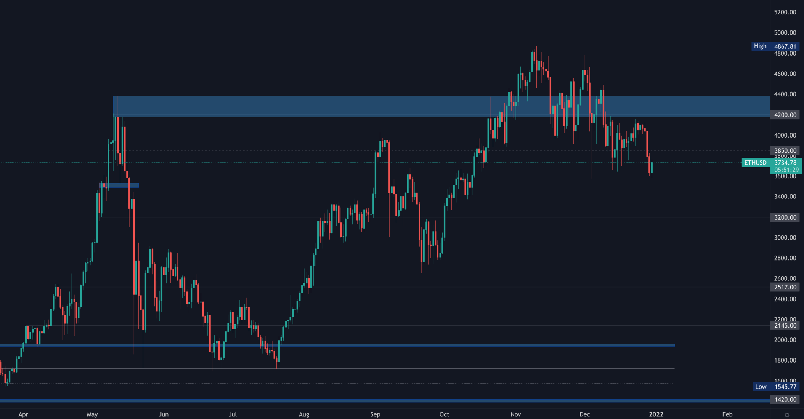The width and height of the screenshot is (804, 419).
Task: Select the 3850.00 price level label
Action: (785, 150)
